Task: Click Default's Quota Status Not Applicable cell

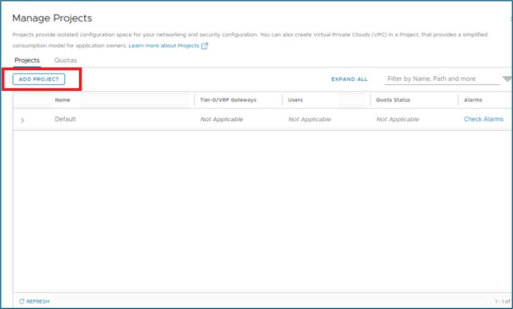Action: click(x=397, y=119)
